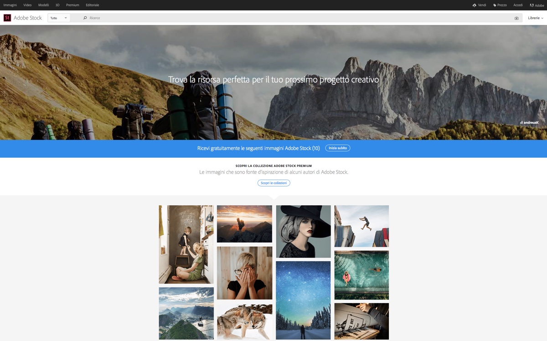Viewport: 547px width, 341px height.
Task: Click the Vendi upload icon
Action: click(473, 5)
